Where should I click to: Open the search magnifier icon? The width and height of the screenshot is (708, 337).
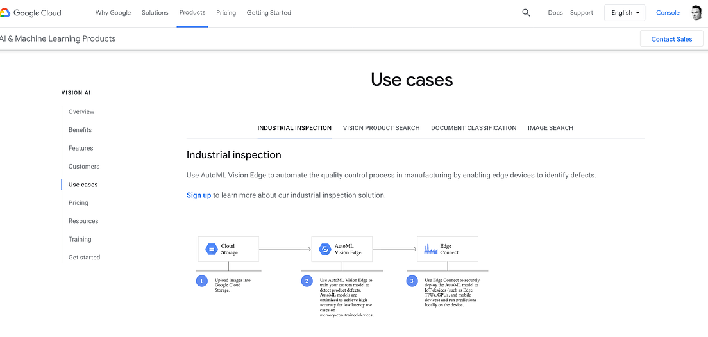click(526, 13)
